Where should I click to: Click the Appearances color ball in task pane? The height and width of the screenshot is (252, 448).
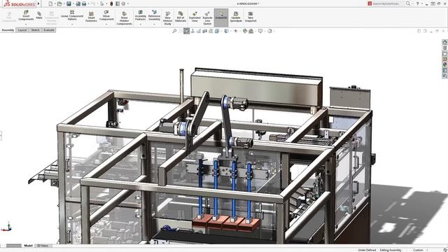tap(445, 64)
